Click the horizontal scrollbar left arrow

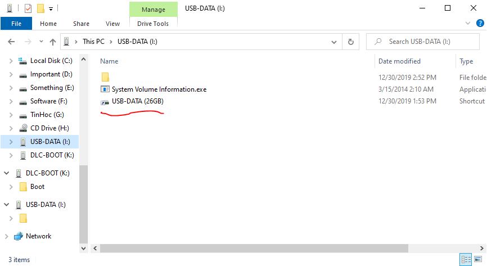click(96, 249)
